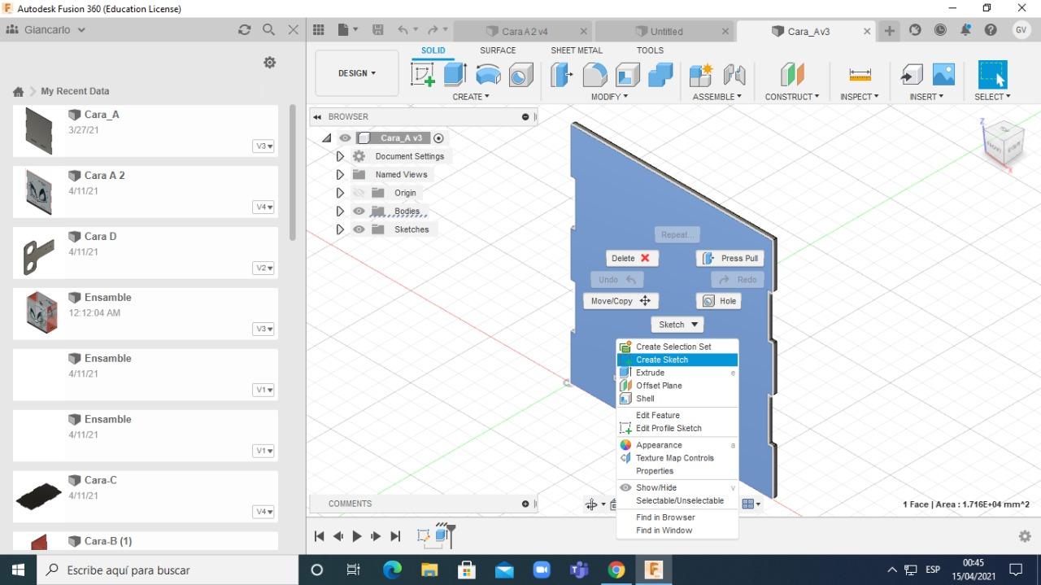Show the Origin folder via eye icon
The width and height of the screenshot is (1041, 585).
point(359,193)
